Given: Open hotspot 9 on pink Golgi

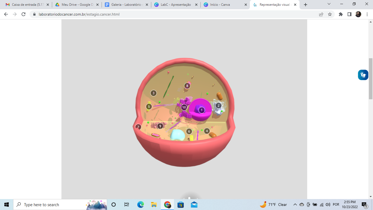Looking at the screenshot, I should (x=160, y=126).
